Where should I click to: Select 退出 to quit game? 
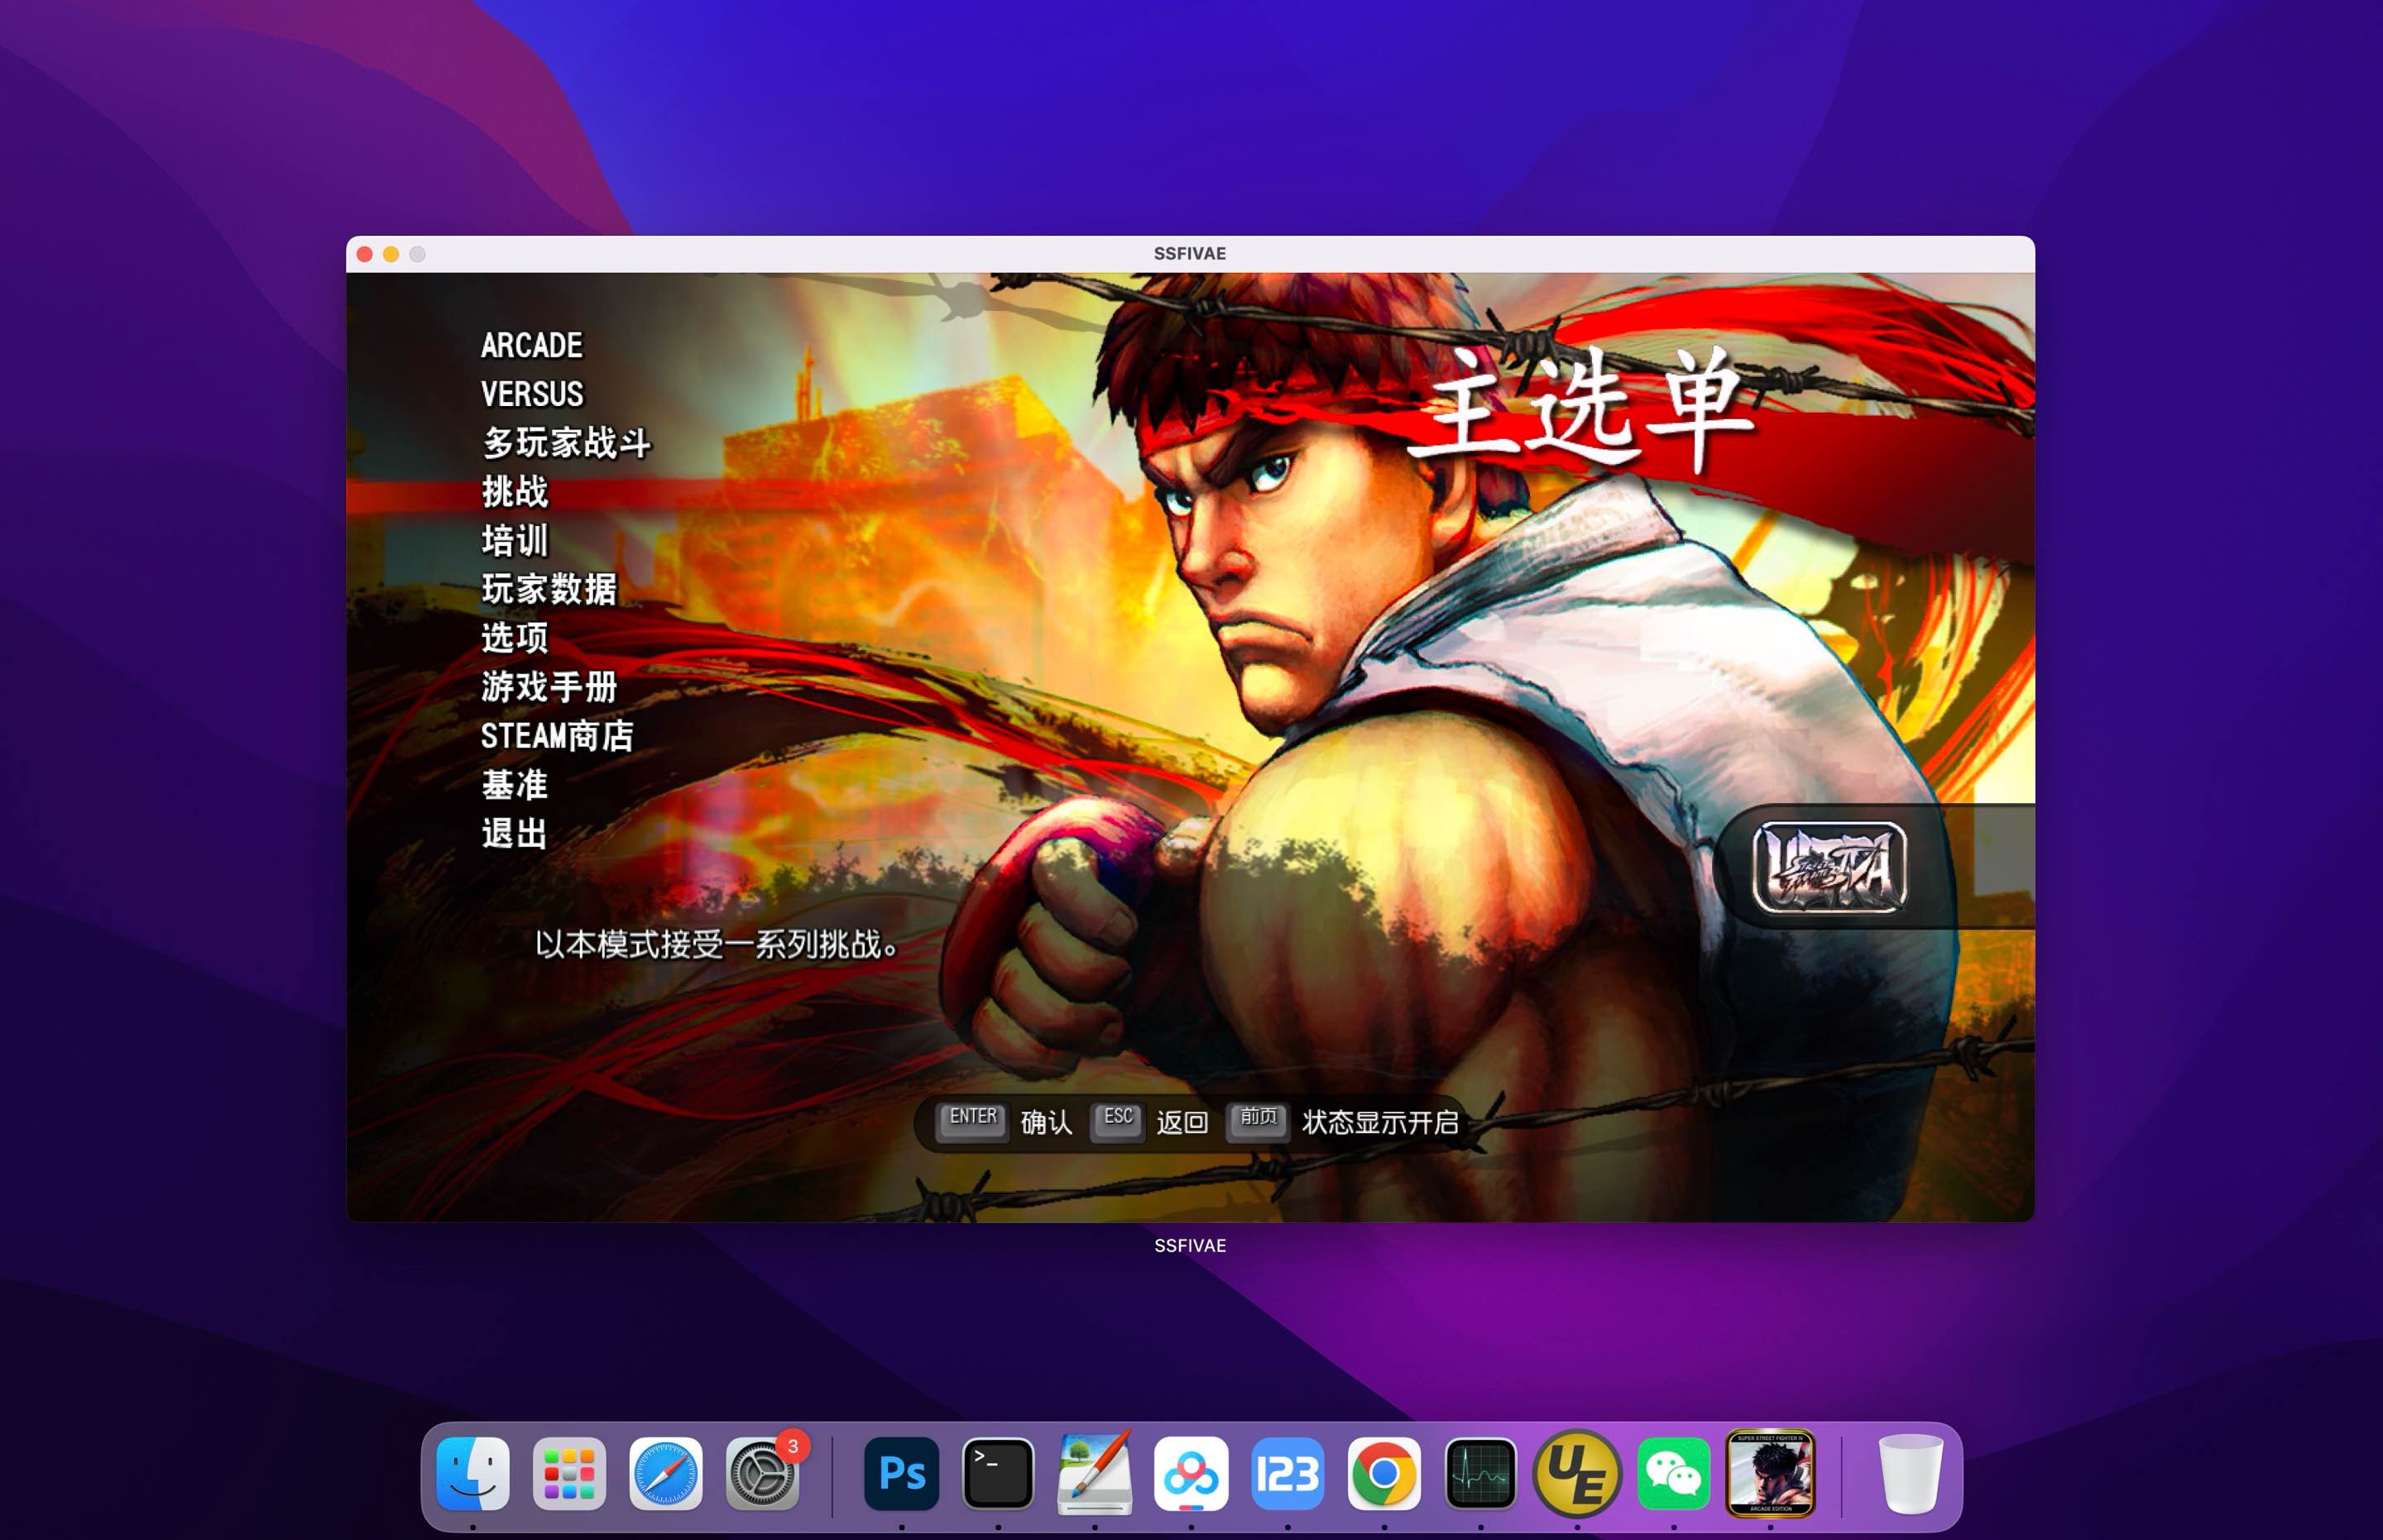[x=515, y=833]
